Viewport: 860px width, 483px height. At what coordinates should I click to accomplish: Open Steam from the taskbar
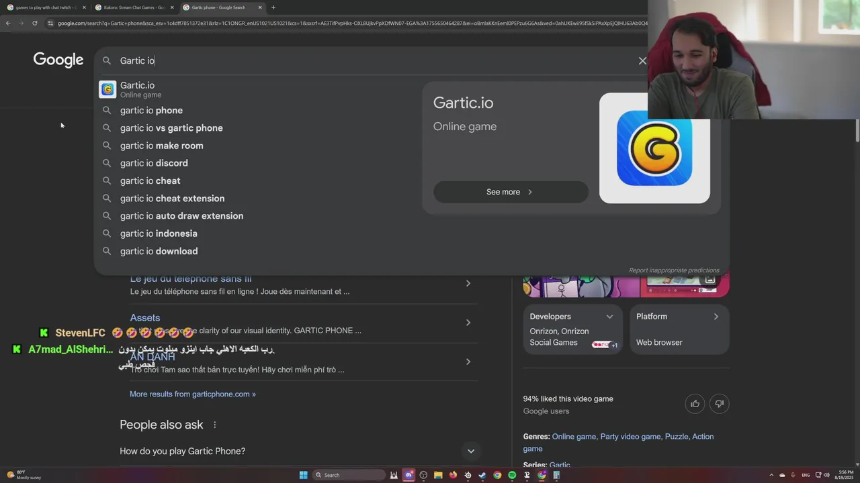(482, 475)
